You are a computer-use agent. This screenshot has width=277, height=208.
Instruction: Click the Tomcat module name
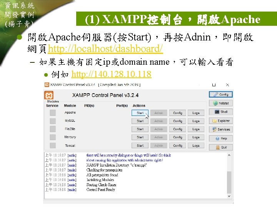(70, 146)
